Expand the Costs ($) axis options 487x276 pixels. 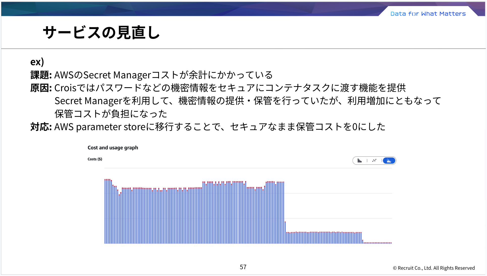(94, 159)
